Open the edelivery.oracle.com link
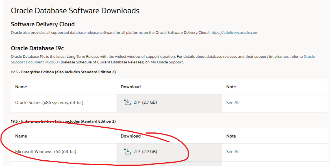 [x=234, y=32]
